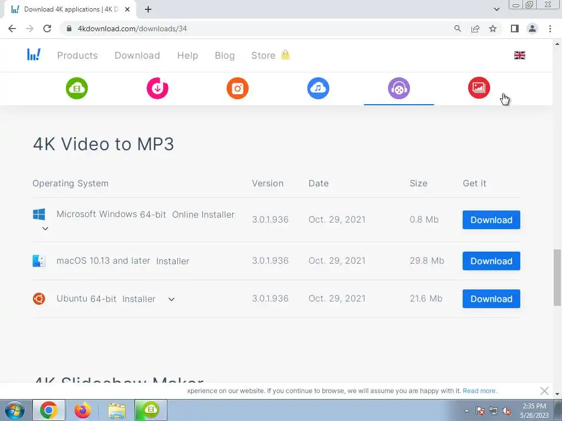Click the Windows logo in the first row
562x421 pixels.
(x=39, y=214)
